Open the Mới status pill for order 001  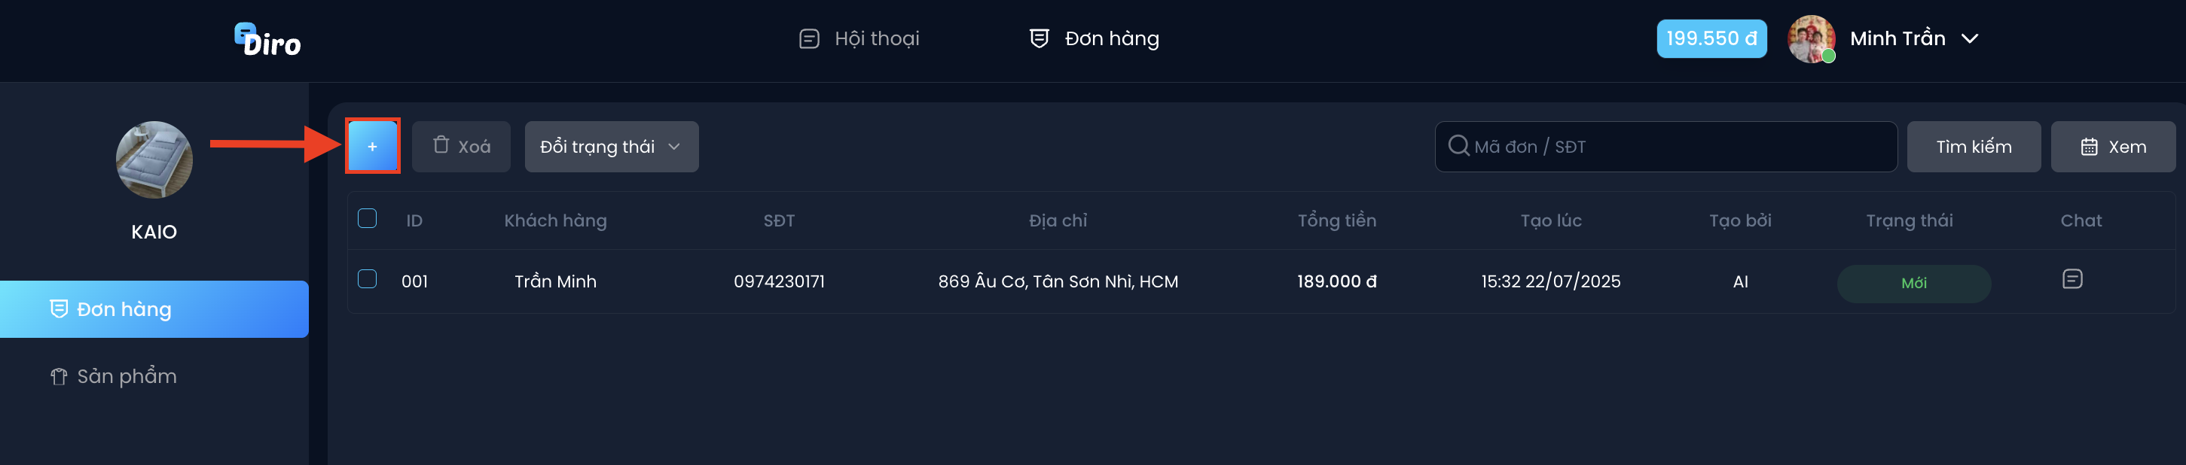(1913, 283)
